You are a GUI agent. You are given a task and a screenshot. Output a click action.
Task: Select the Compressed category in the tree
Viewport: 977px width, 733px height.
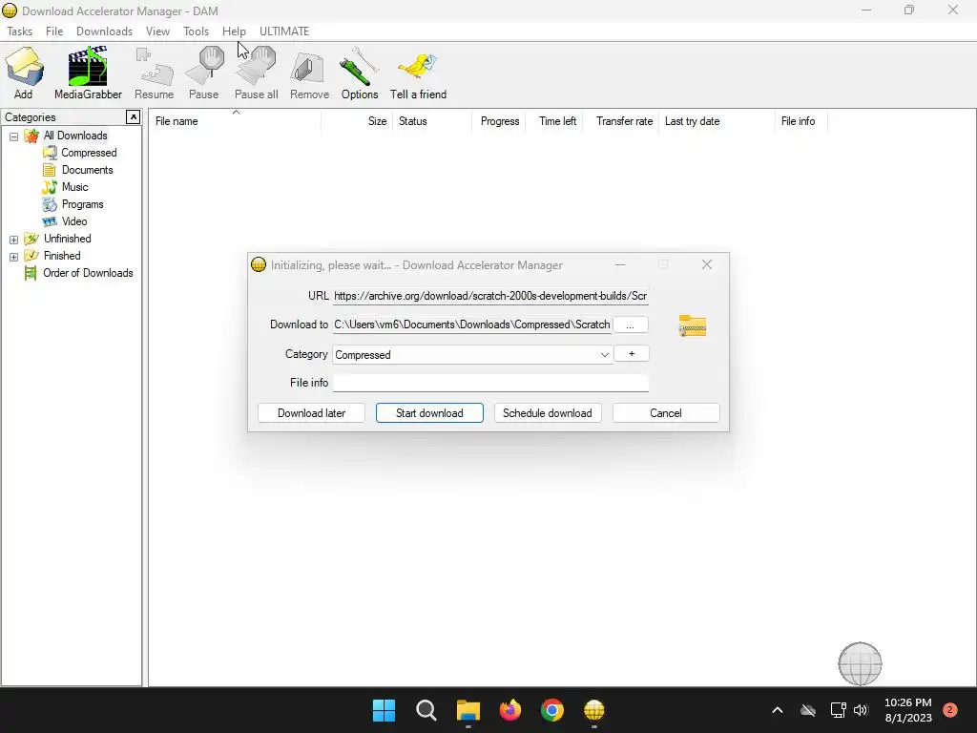(x=89, y=153)
